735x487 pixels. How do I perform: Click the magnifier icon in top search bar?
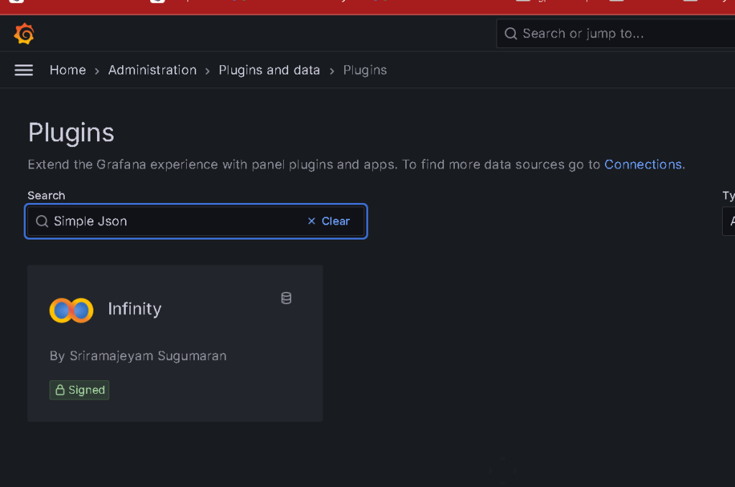(x=510, y=34)
